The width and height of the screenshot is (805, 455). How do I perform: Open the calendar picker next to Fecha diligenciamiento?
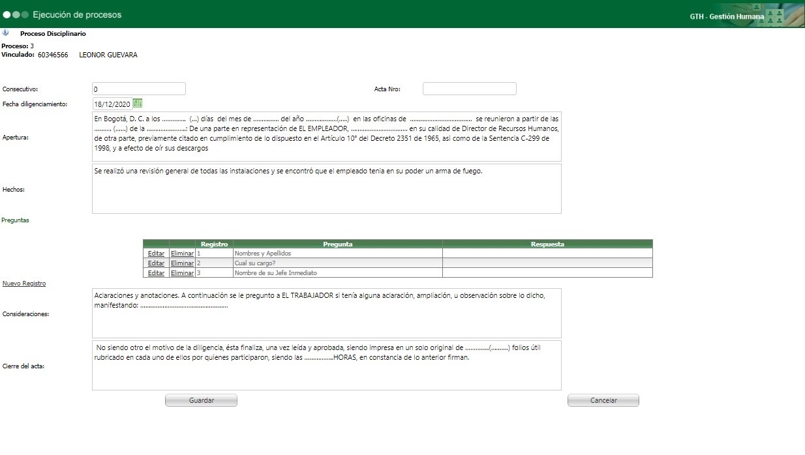coord(138,103)
